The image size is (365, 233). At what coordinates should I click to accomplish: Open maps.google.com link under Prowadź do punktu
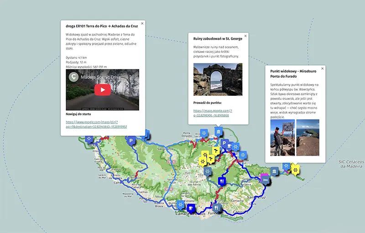tap(213, 113)
